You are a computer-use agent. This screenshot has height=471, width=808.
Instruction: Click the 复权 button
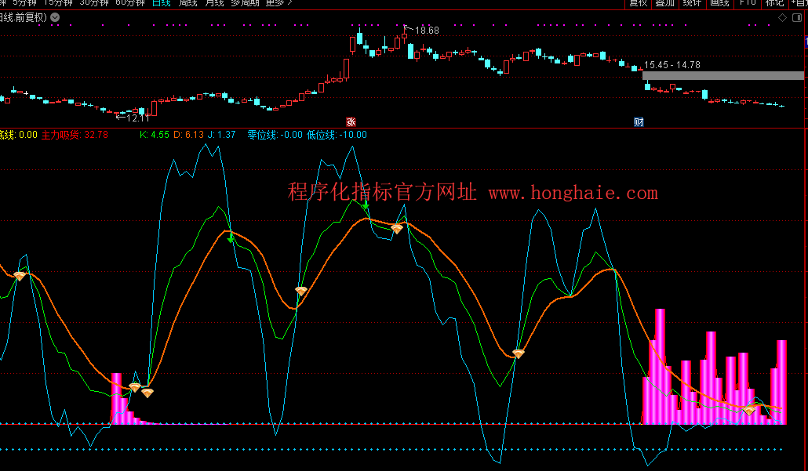tap(638, 3)
